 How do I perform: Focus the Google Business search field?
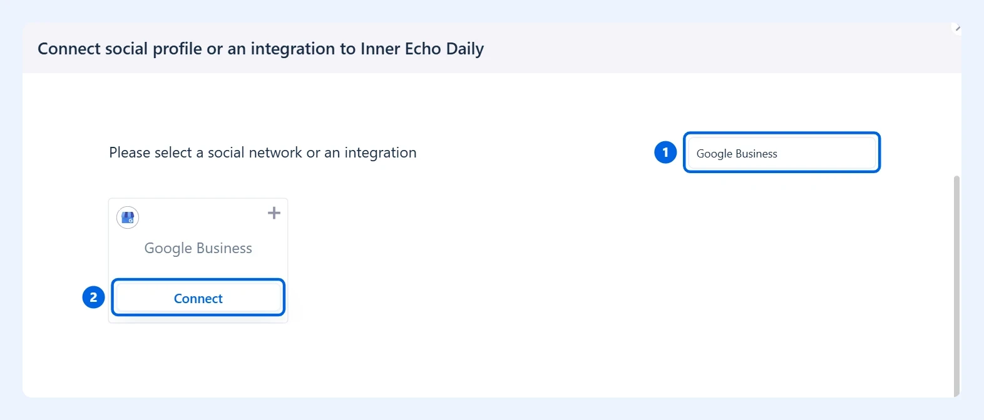pos(781,153)
